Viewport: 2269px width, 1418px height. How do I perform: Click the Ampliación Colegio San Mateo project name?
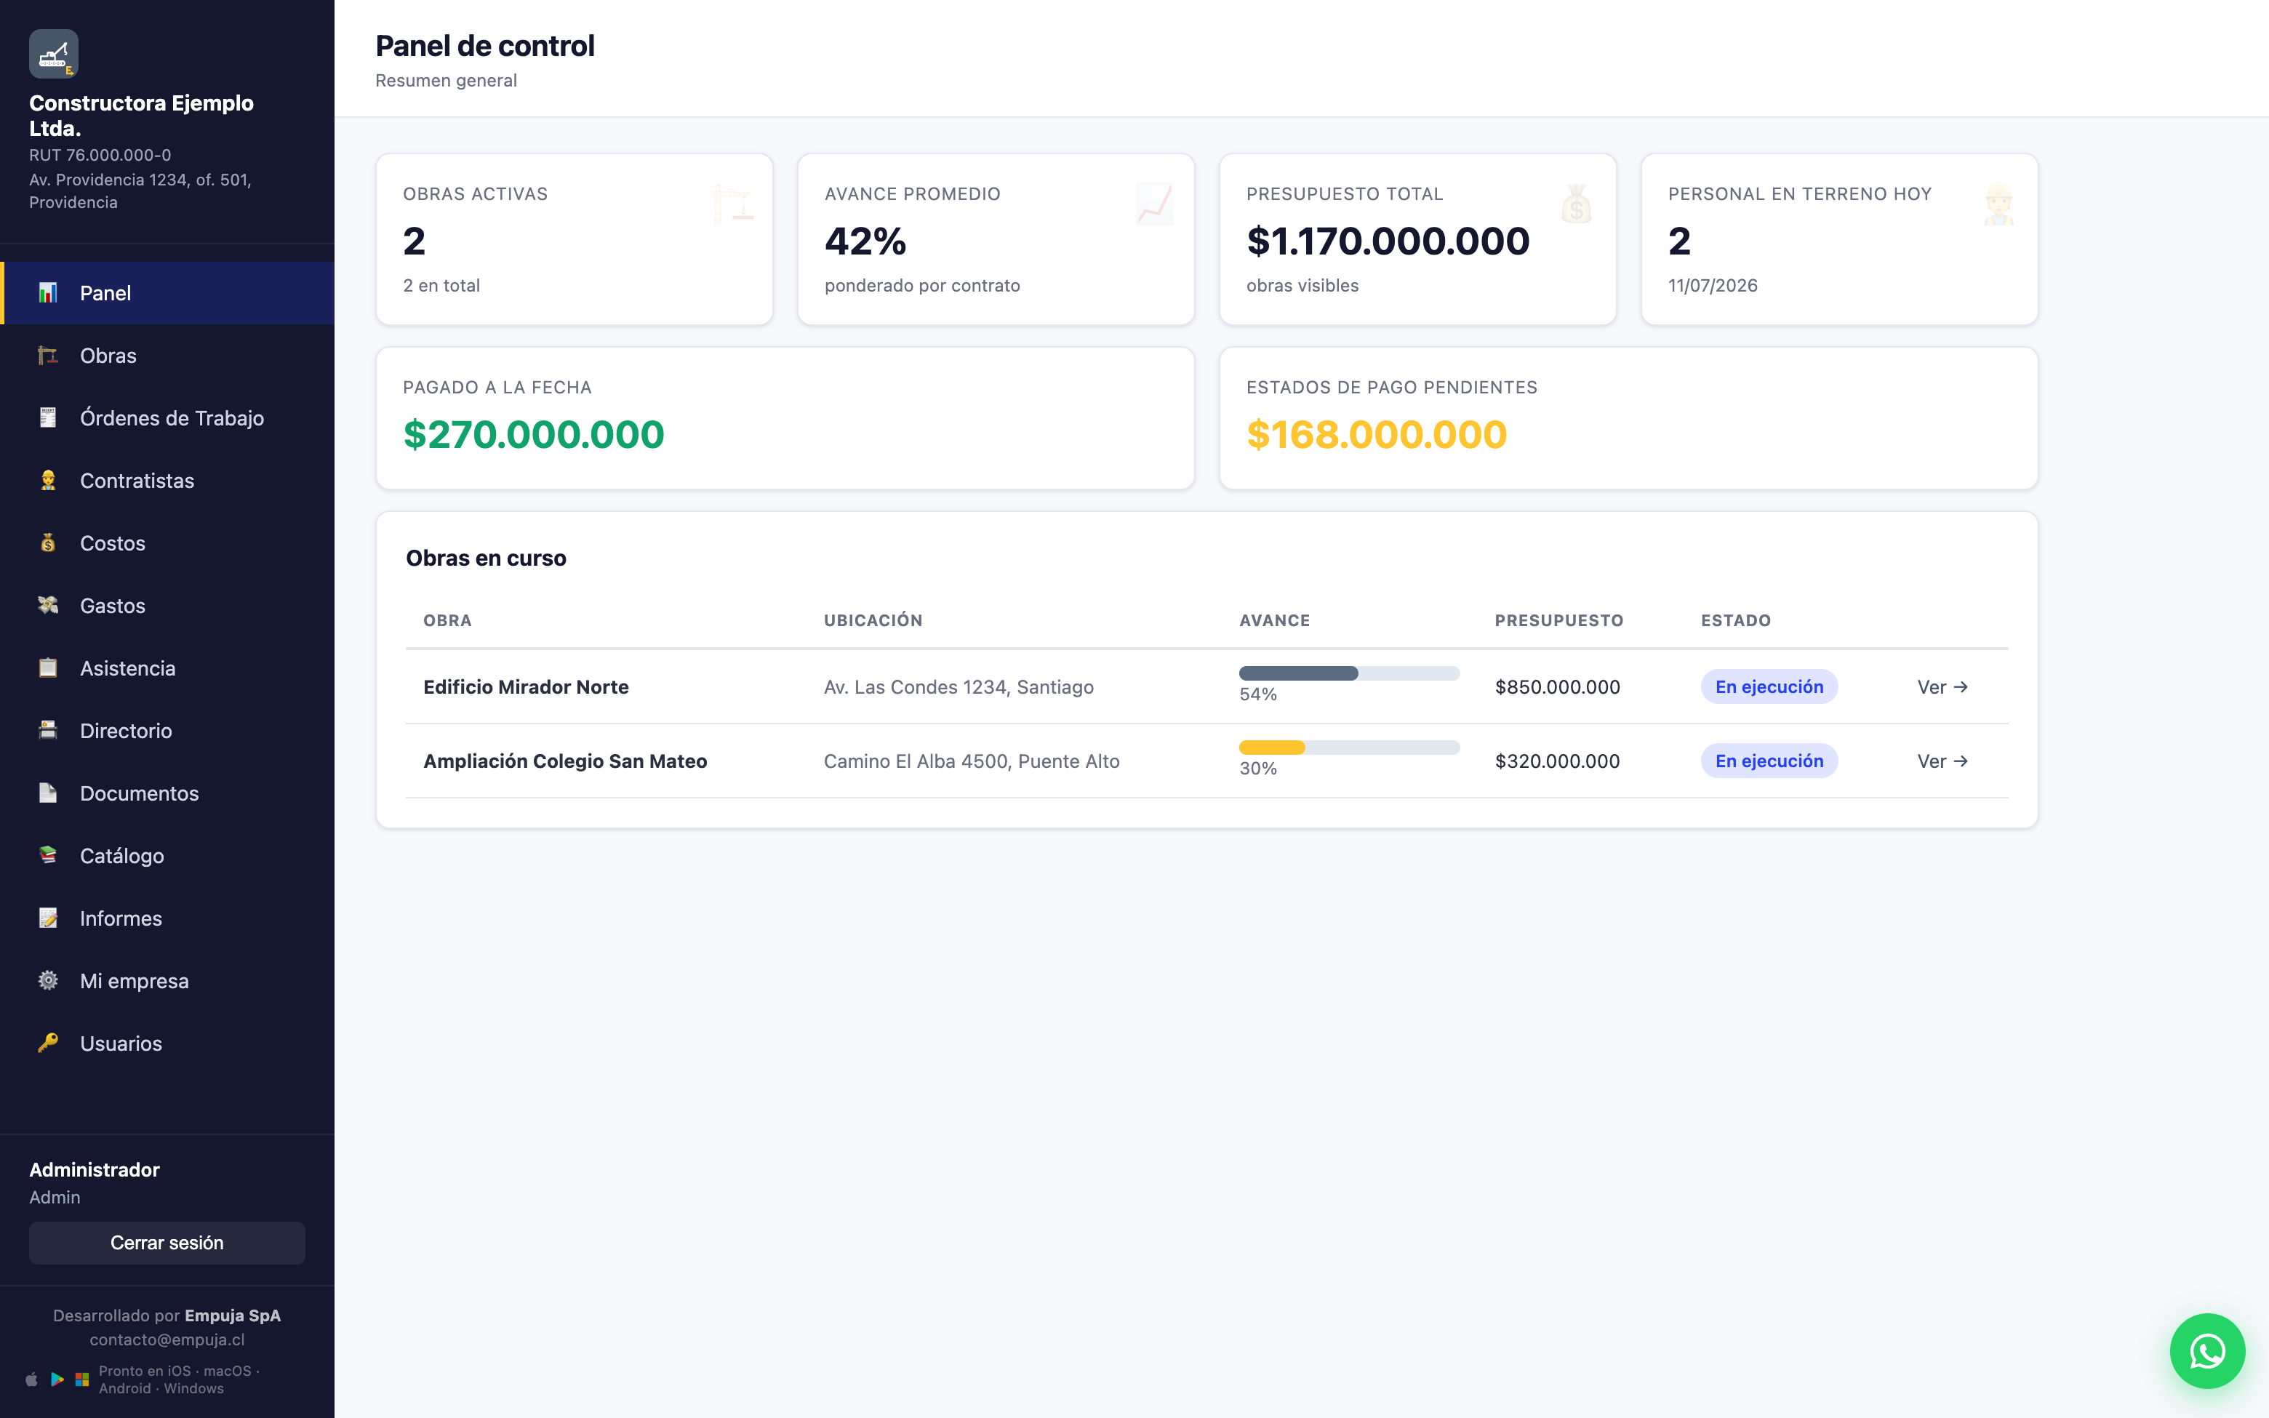tap(565, 761)
